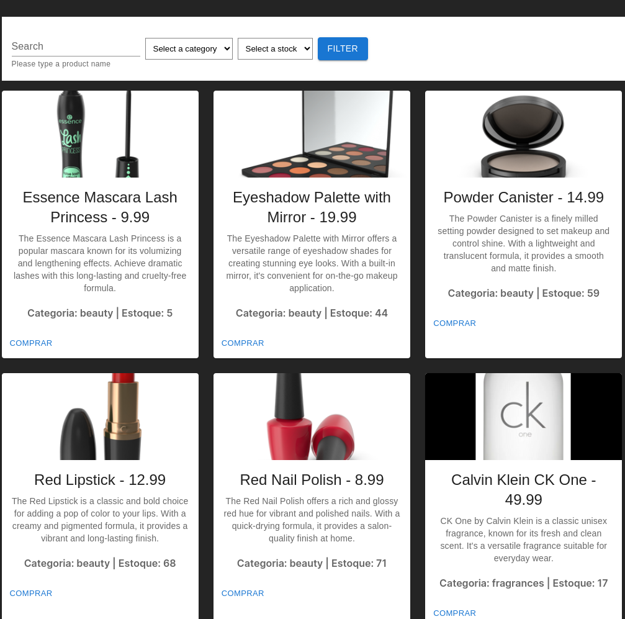Click 'Categoria: beauty | Estoque: 44' text
Screen dimensions: 625x619
tap(312, 313)
